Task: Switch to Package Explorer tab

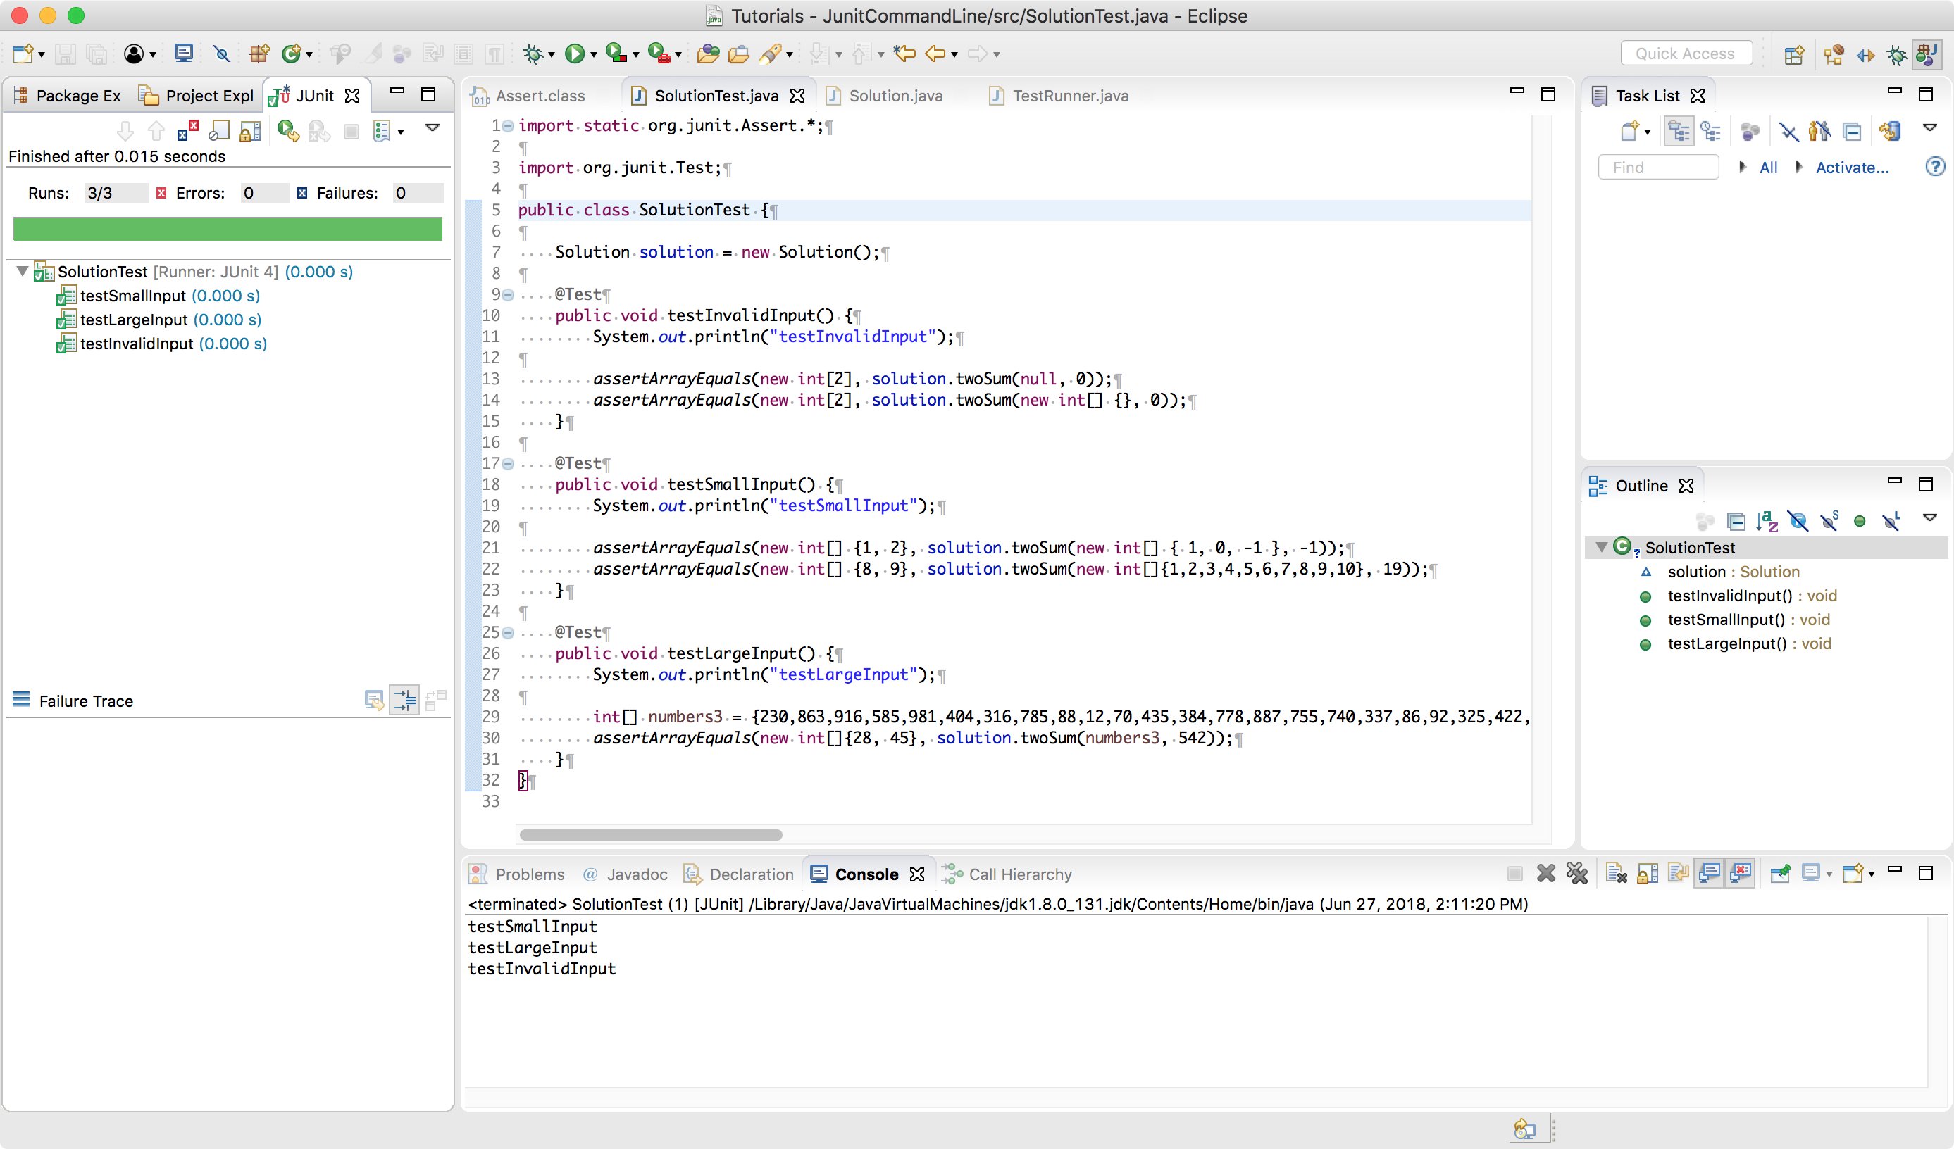Action: [68, 95]
